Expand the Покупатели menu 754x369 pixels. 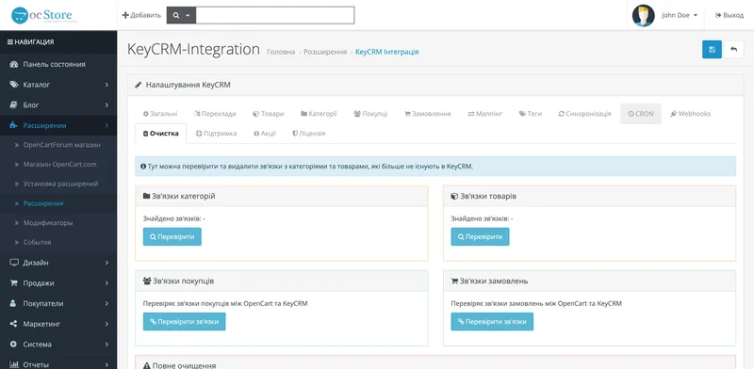[58, 304]
